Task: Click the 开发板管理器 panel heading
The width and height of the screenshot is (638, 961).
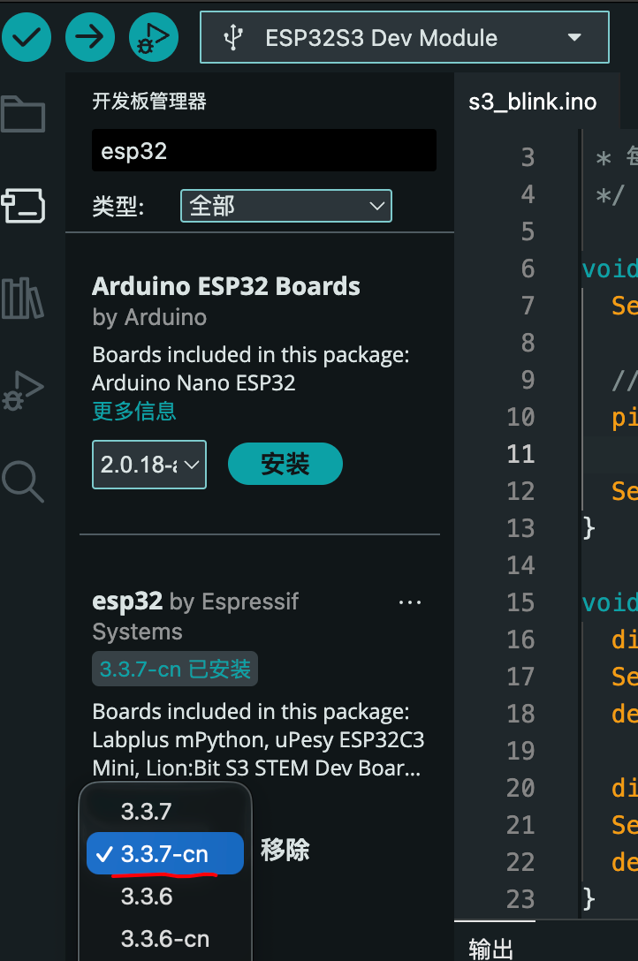Action: tap(149, 101)
